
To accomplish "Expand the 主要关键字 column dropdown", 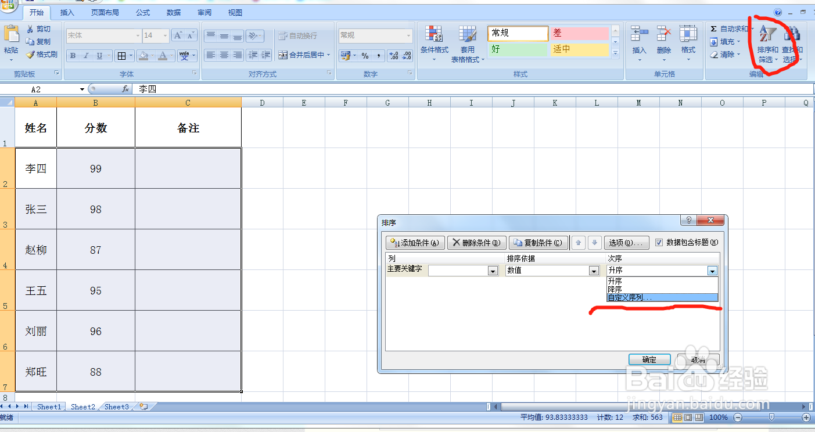I will pos(493,271).
